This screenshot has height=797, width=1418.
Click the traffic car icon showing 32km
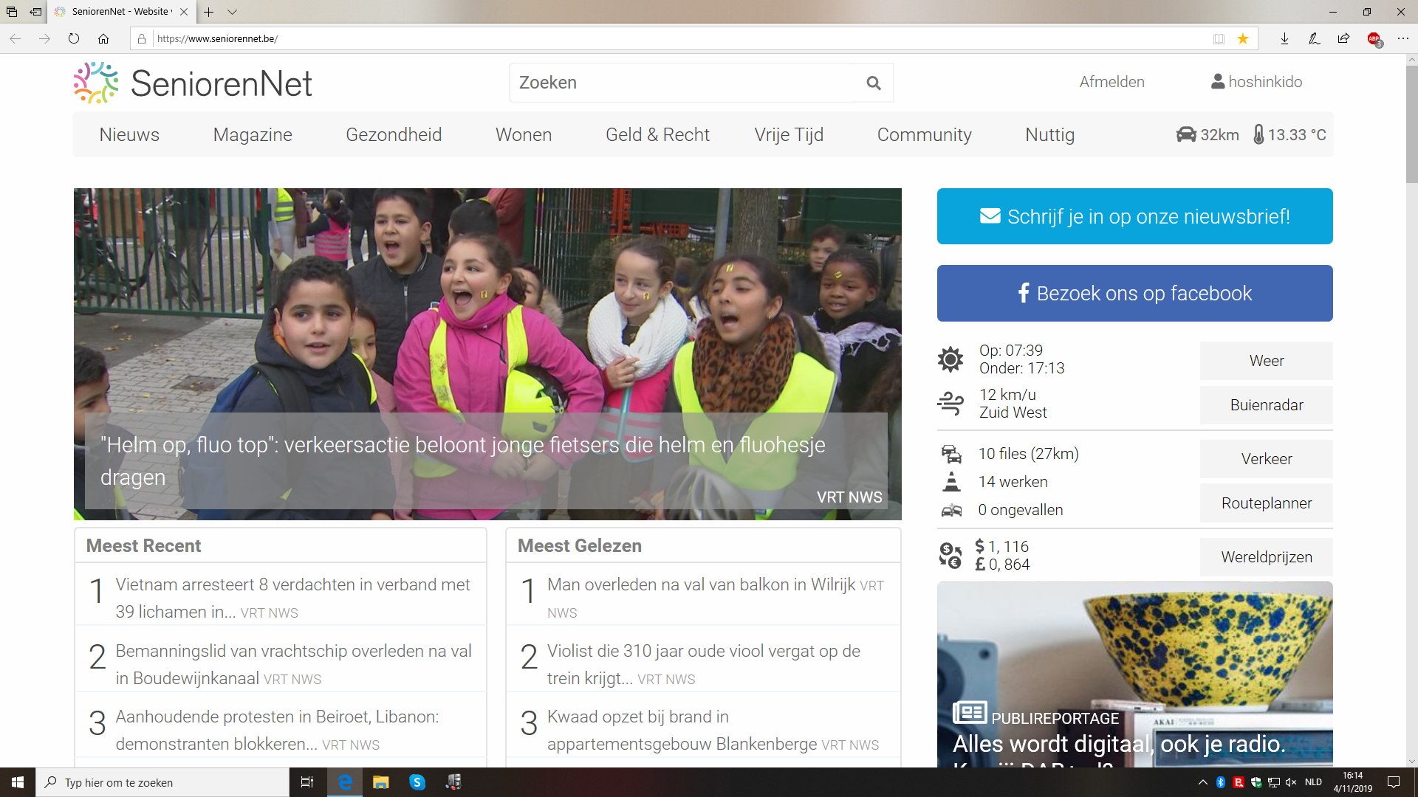[x=1186, y=134]
